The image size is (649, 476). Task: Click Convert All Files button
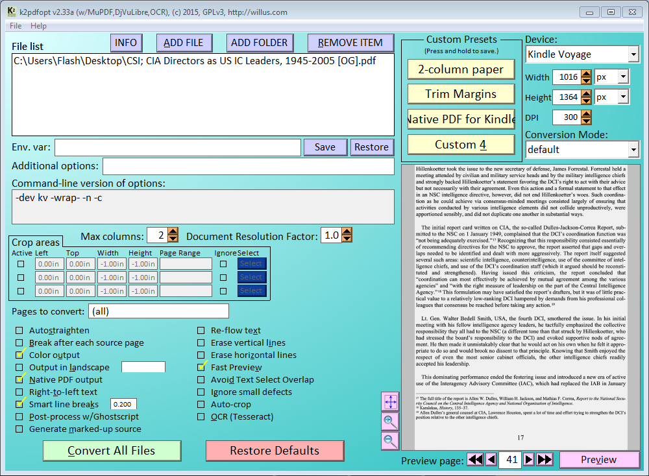tap(112, 450)
